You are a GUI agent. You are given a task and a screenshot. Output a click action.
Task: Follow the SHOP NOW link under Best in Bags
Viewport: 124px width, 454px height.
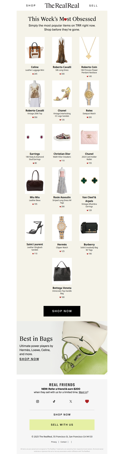pyautogui.click(x=29, y=359)
